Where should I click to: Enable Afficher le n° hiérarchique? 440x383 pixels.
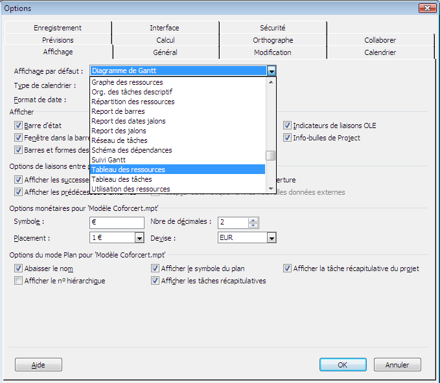pyautogui.click(x=18, y=281)
